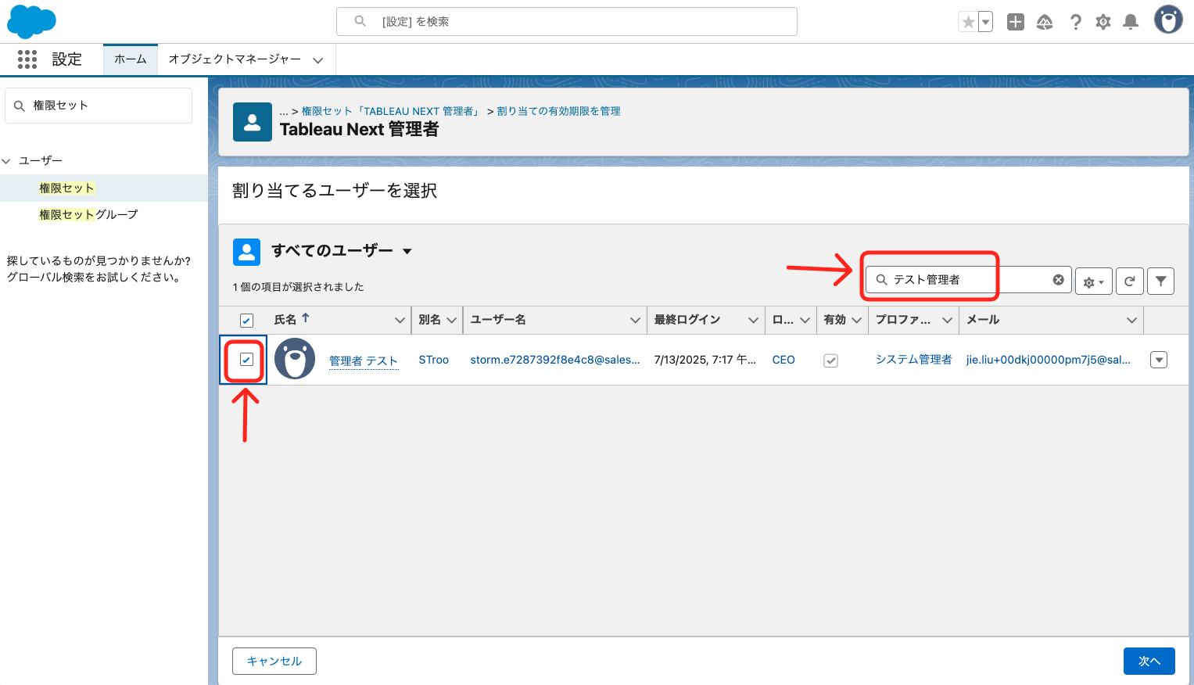This screenshot has height=685, width=1194.
Task: Click the quick find box containing 権限セット
Action: point(99,106)
